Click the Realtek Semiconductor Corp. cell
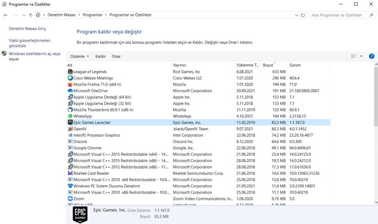The height and width of the screenshot is (224, 378). [x=198, y=173]
